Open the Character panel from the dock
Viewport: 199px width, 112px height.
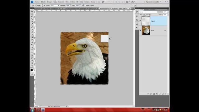coord(137,24)
